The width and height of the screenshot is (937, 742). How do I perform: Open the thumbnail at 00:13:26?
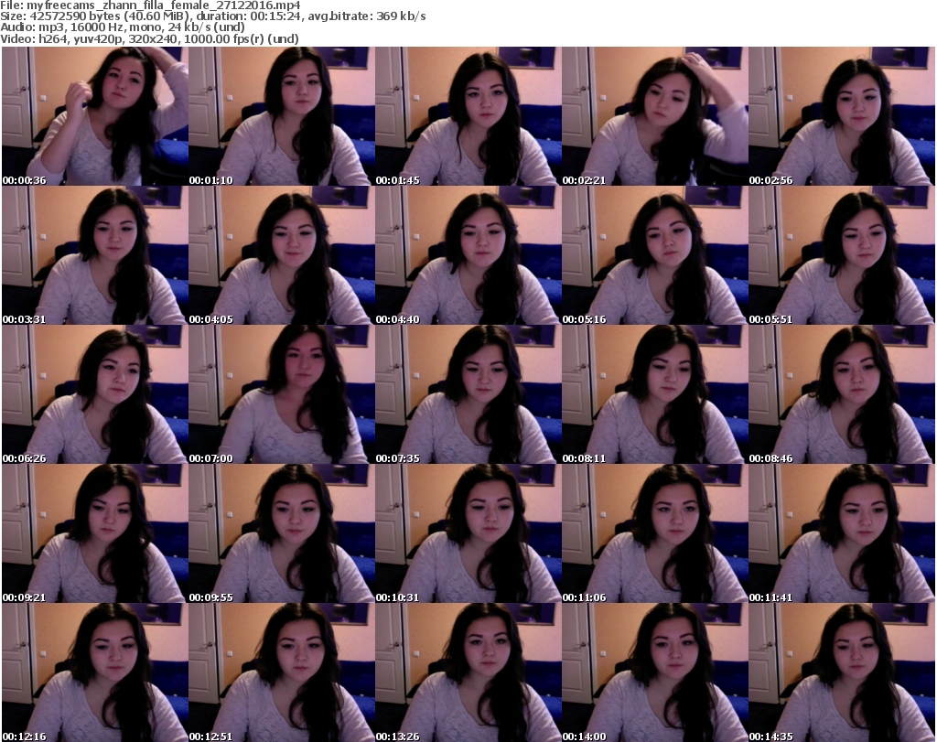[x=468, y=672]
